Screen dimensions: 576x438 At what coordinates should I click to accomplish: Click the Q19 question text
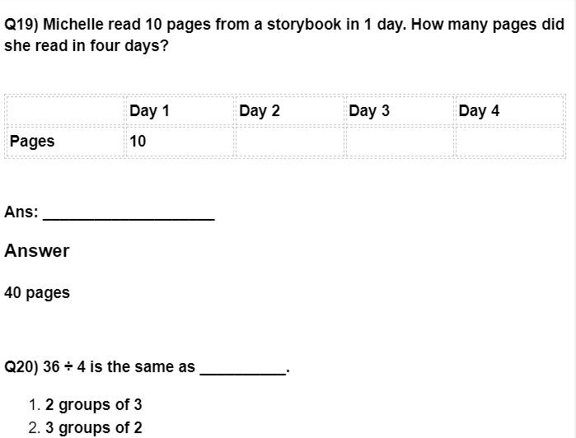tap(284, 35)
